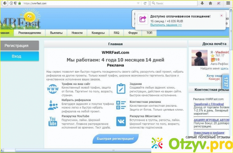Open the Рекламодателям tab
The width and height of the screenshot is (233, 153).
(30, 33)
